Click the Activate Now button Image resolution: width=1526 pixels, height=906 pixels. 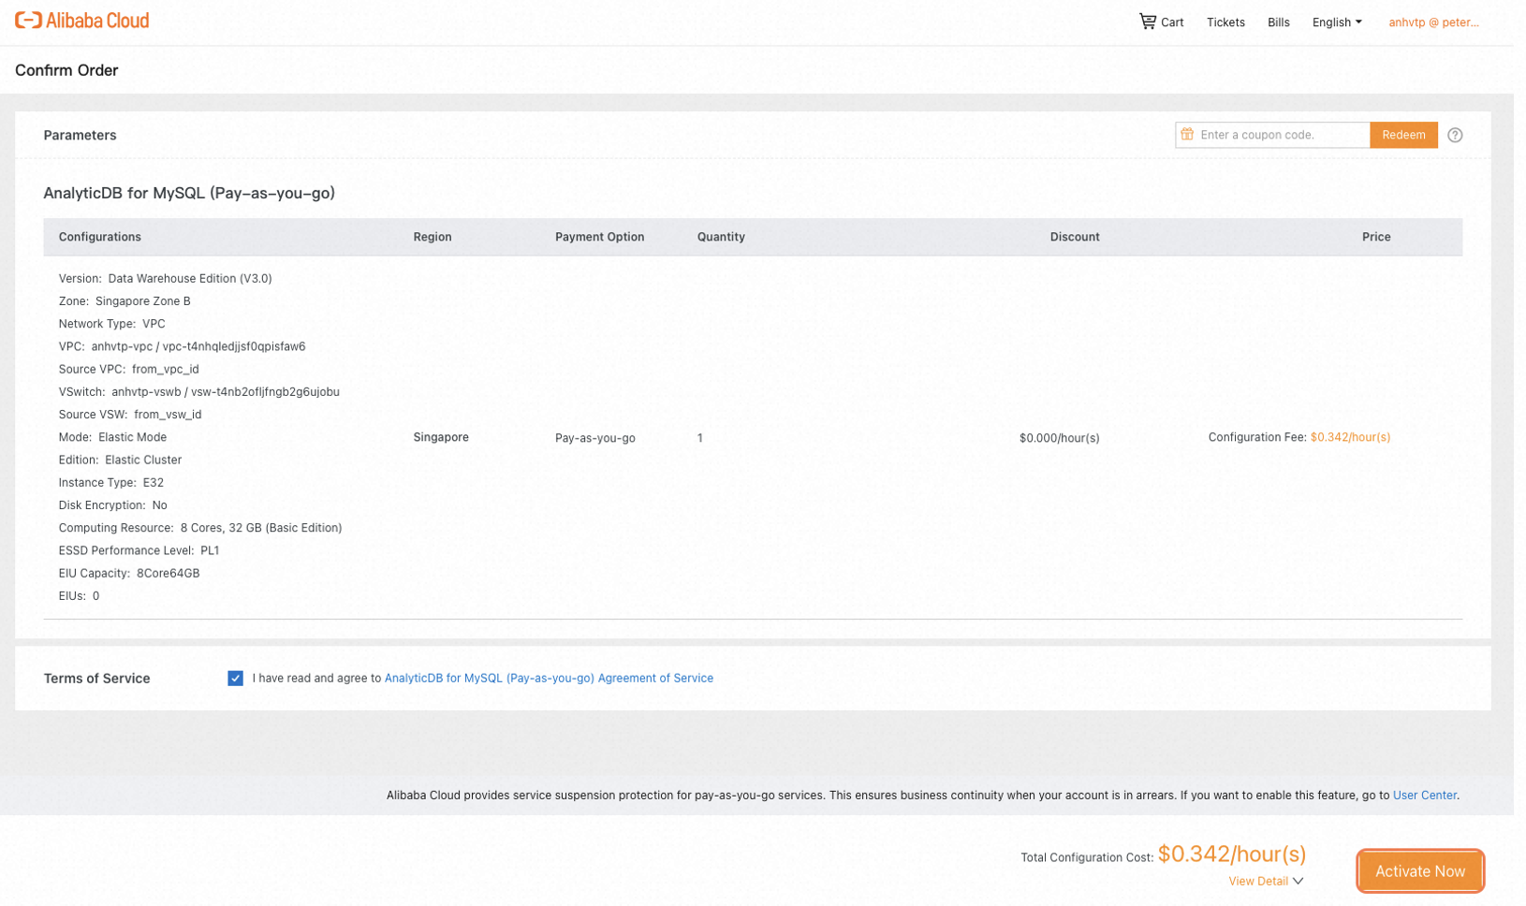pos(1419,871)
